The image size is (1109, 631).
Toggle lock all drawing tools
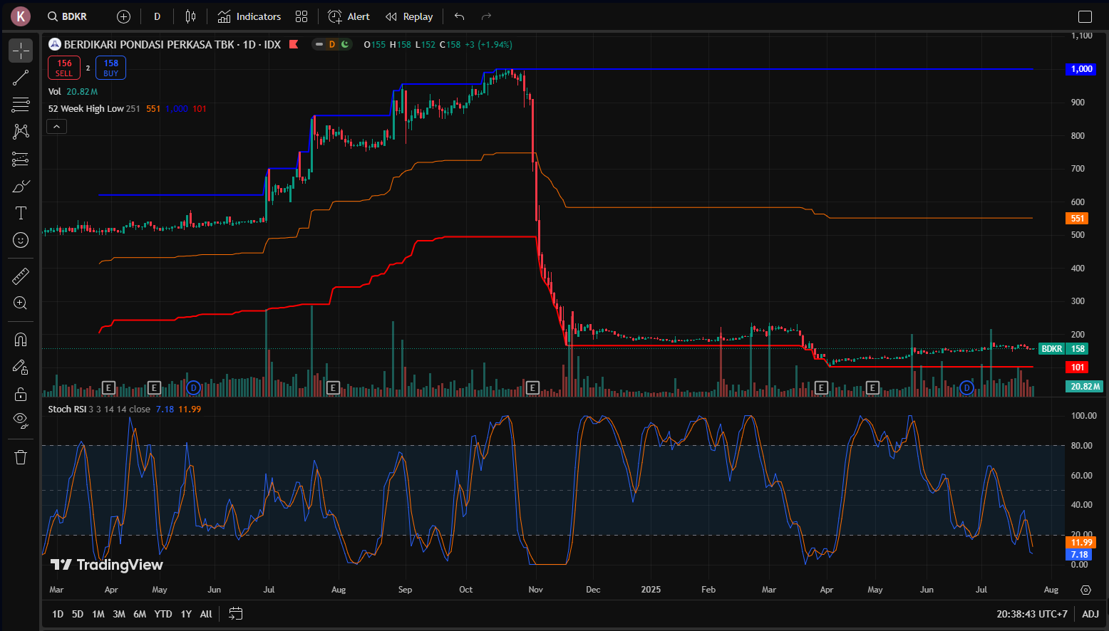pos(21,394)
